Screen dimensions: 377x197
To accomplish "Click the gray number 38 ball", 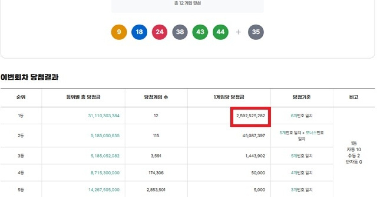I will tap(180, 32).
